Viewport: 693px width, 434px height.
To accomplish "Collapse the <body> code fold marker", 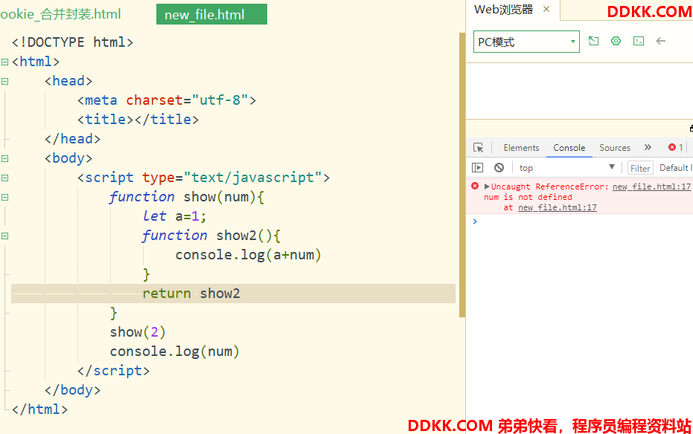I will (x=5, y=158).
